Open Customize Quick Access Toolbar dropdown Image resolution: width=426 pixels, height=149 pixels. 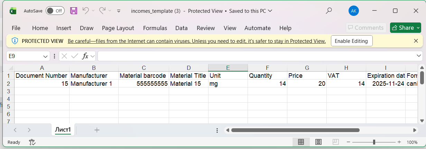point(119,11)
